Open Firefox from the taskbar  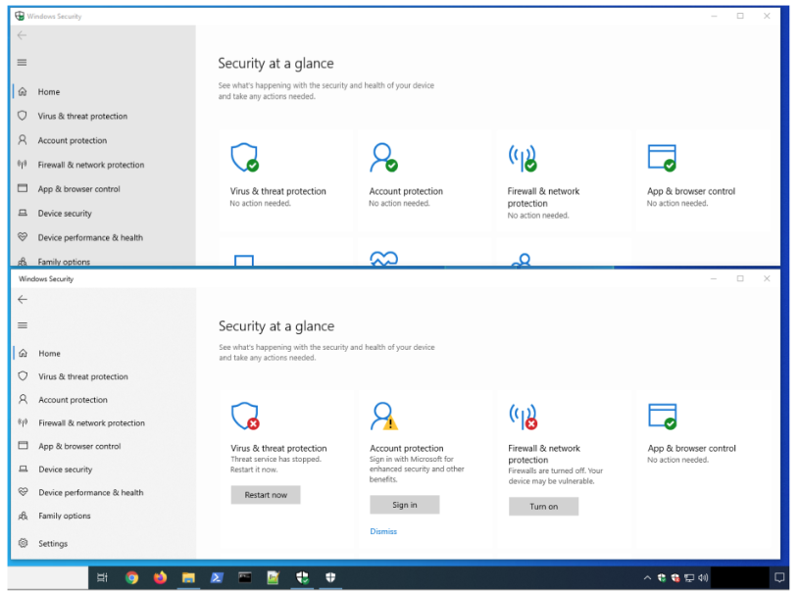161,577
